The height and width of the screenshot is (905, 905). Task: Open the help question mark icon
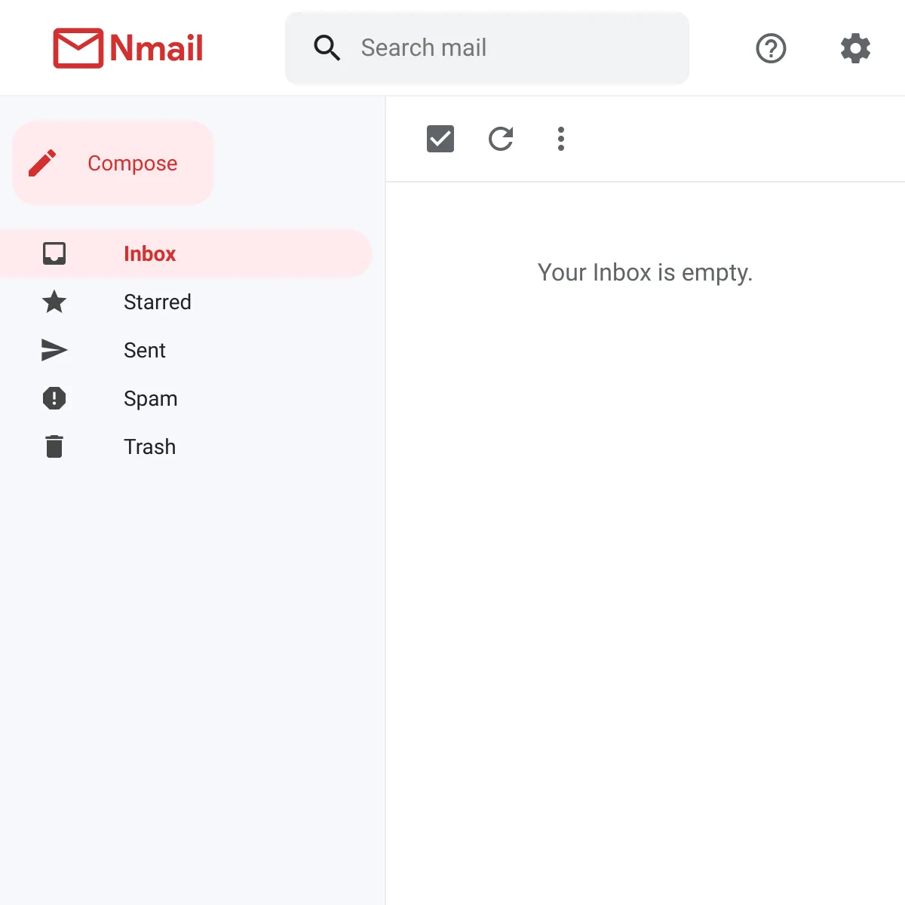(x=771, y=48)
